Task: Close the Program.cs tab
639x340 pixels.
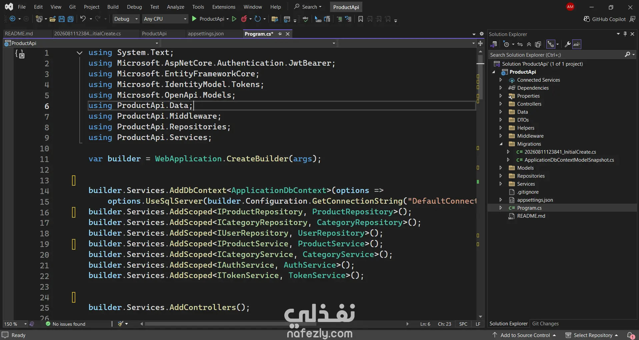Action: (x=288, y=34)
